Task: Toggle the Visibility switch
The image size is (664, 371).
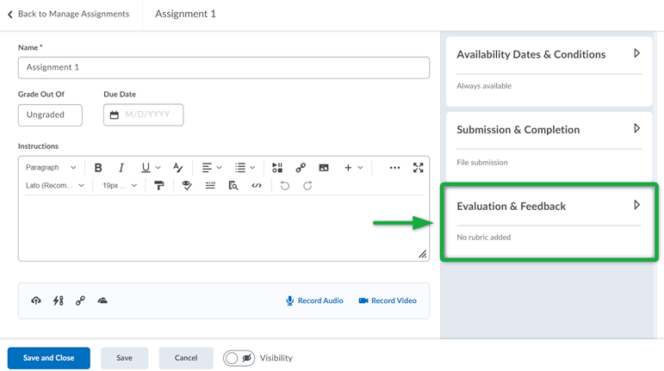Action: (239, 358)
